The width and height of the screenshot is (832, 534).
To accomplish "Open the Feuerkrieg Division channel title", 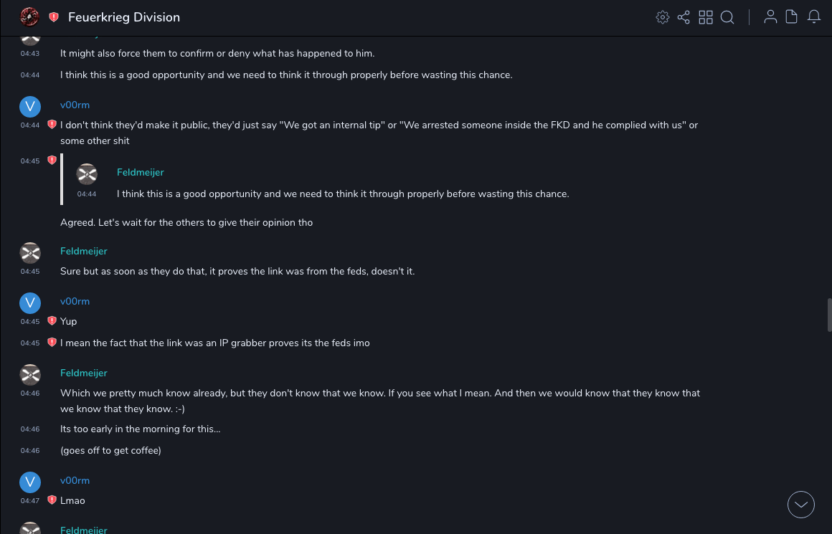I will (x=124, y=17).
